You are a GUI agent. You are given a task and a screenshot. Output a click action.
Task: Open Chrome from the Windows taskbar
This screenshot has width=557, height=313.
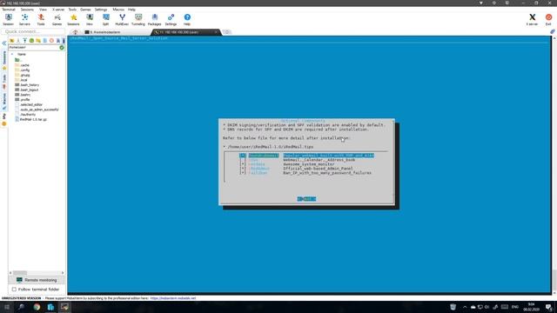pos(37,307)
